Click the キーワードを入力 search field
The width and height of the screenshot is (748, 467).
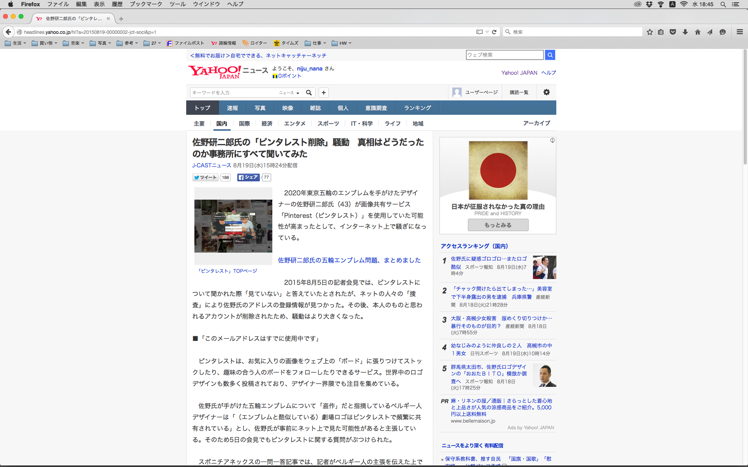point(234,93)
